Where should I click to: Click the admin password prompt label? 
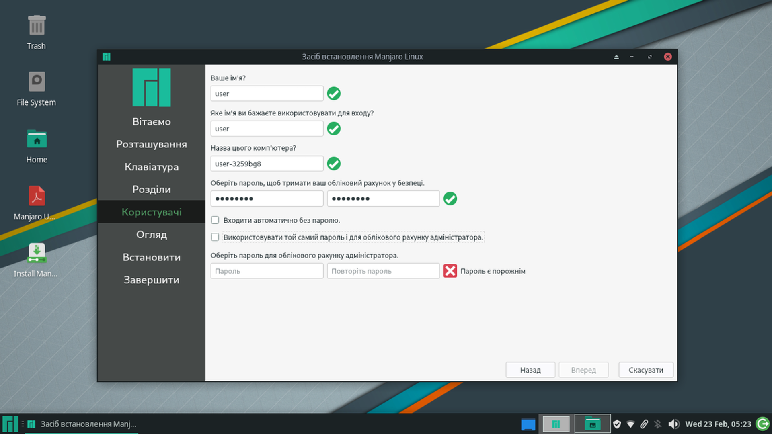coord(304,255)
